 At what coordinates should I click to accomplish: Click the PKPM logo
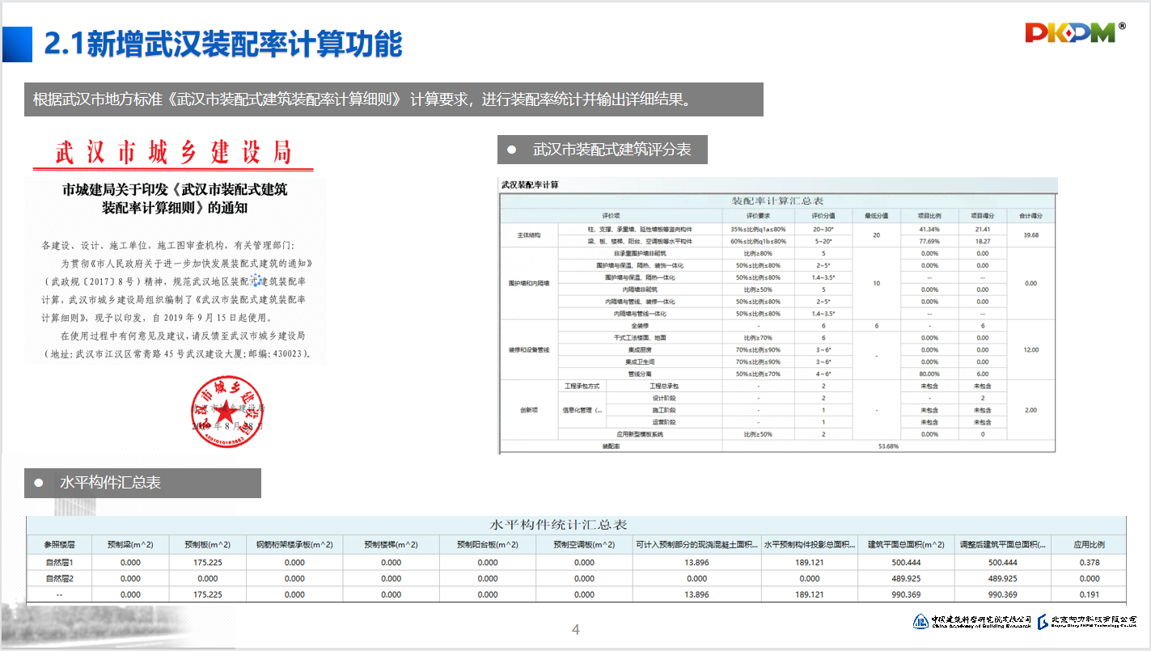click(1075, 32)
